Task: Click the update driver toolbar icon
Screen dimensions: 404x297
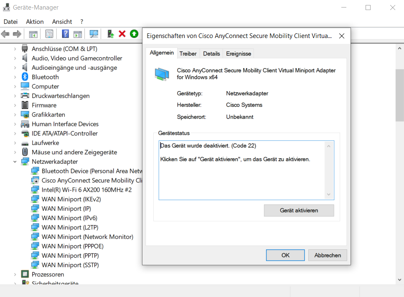Action: click(x=111, y=34)
